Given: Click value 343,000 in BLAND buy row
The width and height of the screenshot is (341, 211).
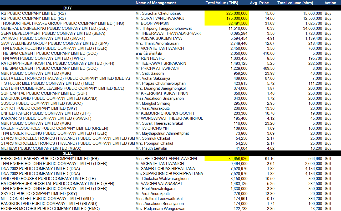Looking at the screenshot, I should coord(240,98).
